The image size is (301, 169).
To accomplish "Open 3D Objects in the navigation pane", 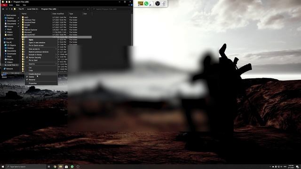I will tap(11, 46).
